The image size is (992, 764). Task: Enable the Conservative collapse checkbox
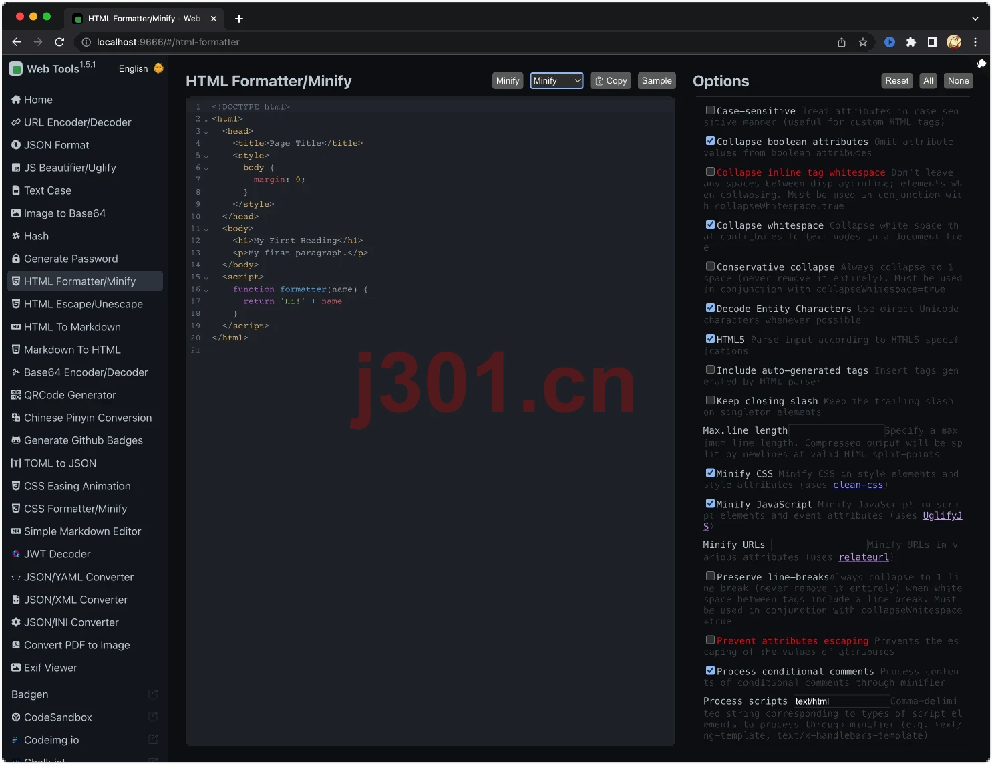(710, 266)
